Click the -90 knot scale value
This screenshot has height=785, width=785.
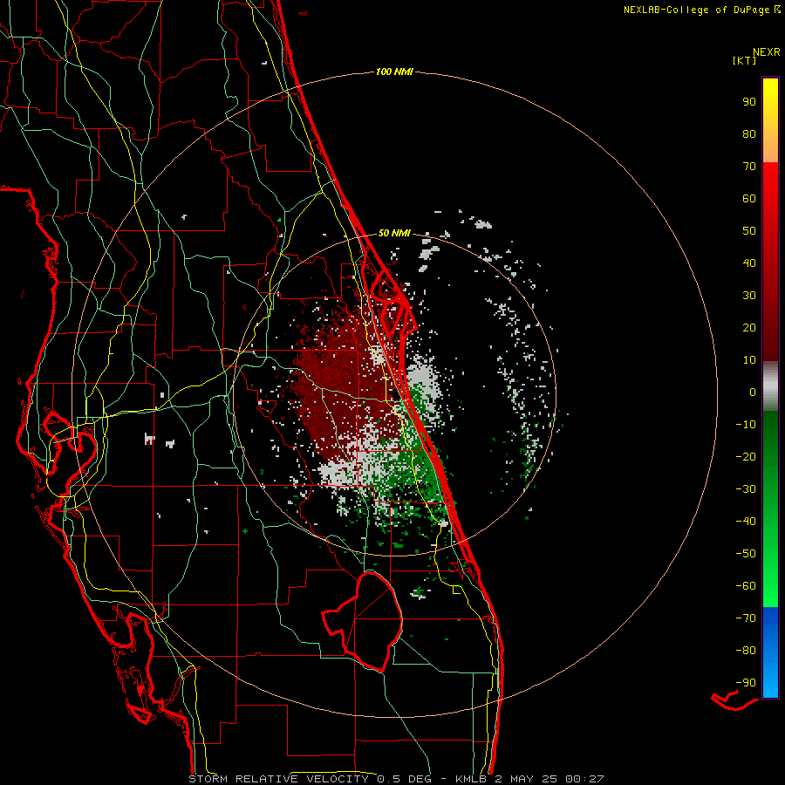[x=746, y=682]
